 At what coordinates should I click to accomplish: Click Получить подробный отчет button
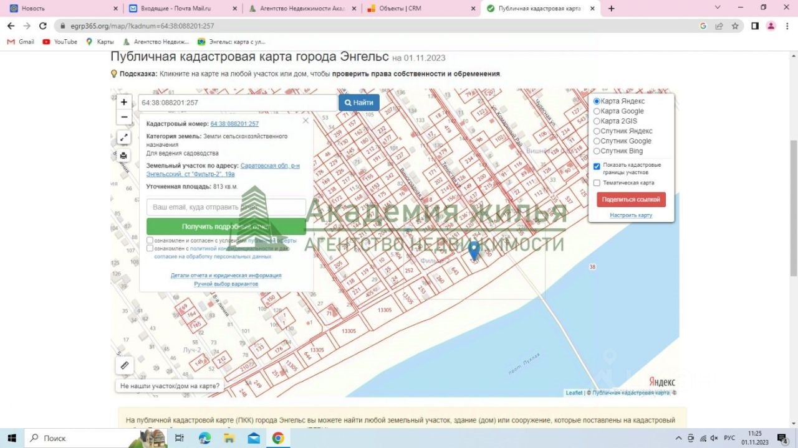(x=226, y=226)
